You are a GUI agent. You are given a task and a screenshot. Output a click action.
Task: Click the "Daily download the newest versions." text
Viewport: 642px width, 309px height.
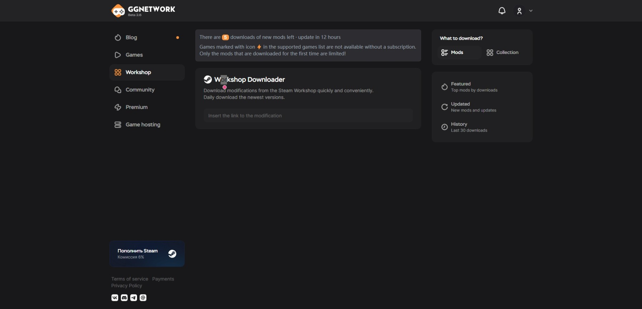tap(244, 98)
